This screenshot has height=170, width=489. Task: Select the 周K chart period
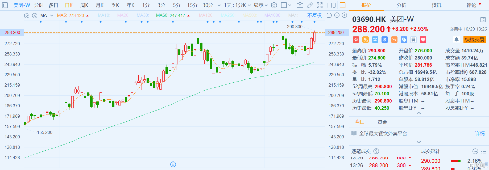84,5
